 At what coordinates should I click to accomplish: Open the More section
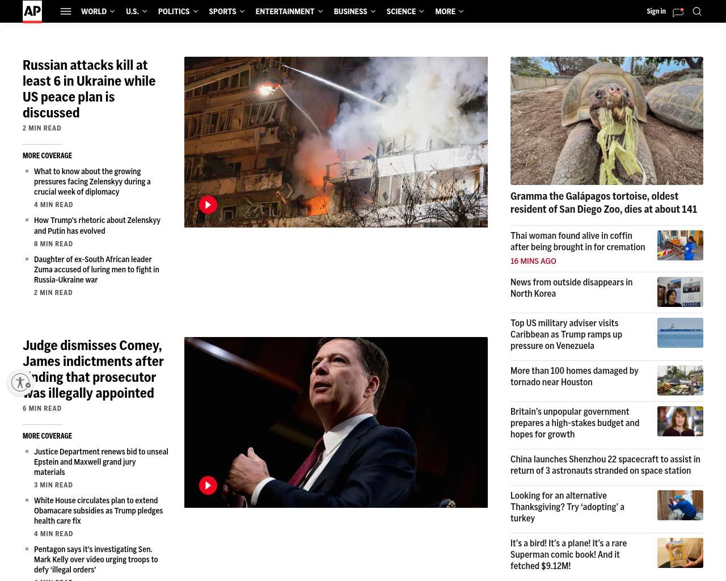[445, 11]
